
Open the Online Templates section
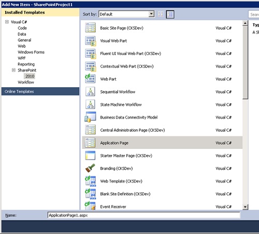tap(40, 91)
